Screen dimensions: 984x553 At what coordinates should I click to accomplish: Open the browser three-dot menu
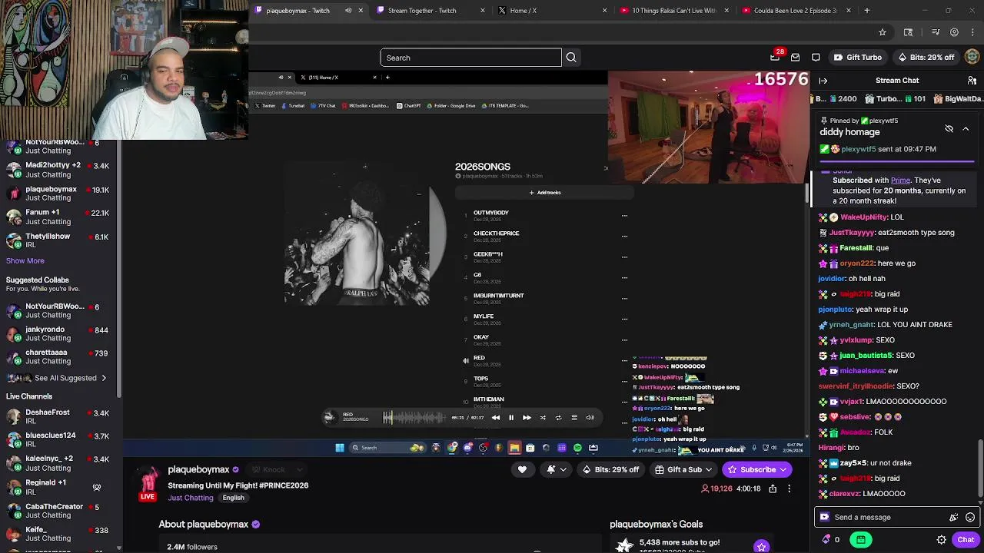tap(972, 32)
